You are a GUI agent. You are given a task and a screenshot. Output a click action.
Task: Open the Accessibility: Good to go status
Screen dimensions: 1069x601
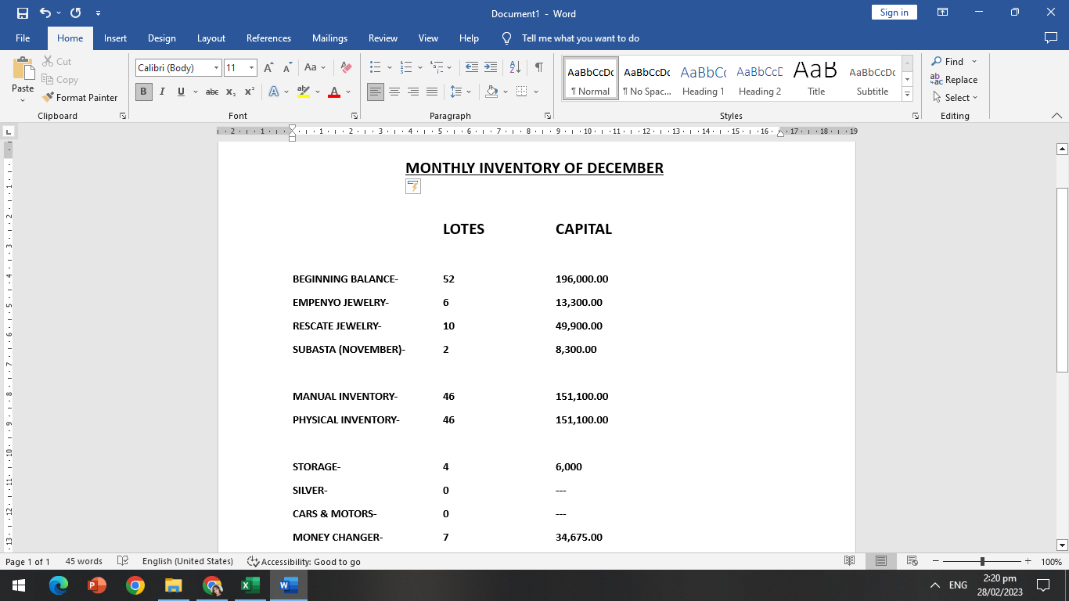[x=304, y=561]
